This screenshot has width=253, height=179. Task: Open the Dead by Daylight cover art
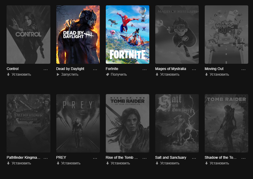78,35
